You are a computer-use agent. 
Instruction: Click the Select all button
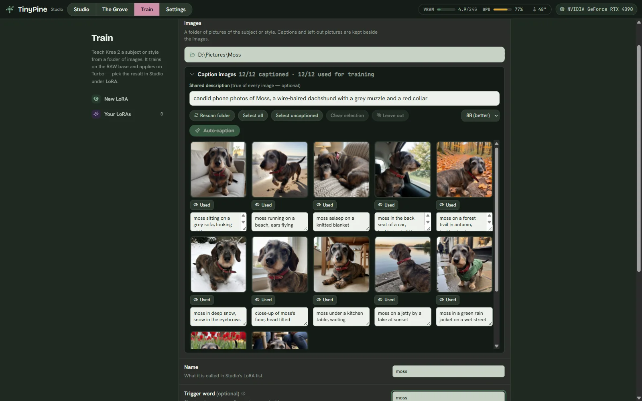point(253,115)
